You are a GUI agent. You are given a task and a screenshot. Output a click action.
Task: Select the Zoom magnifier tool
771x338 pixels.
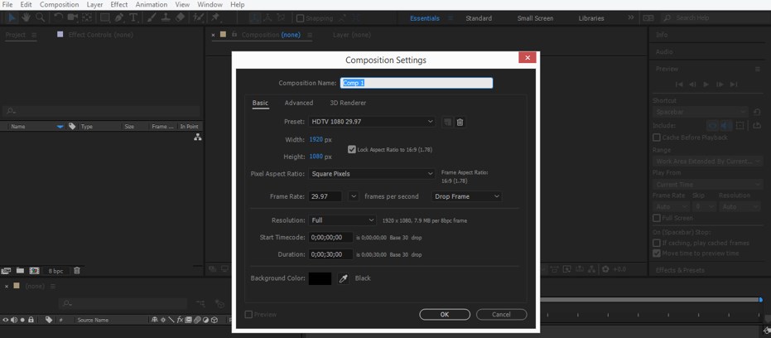click(40, 17)
